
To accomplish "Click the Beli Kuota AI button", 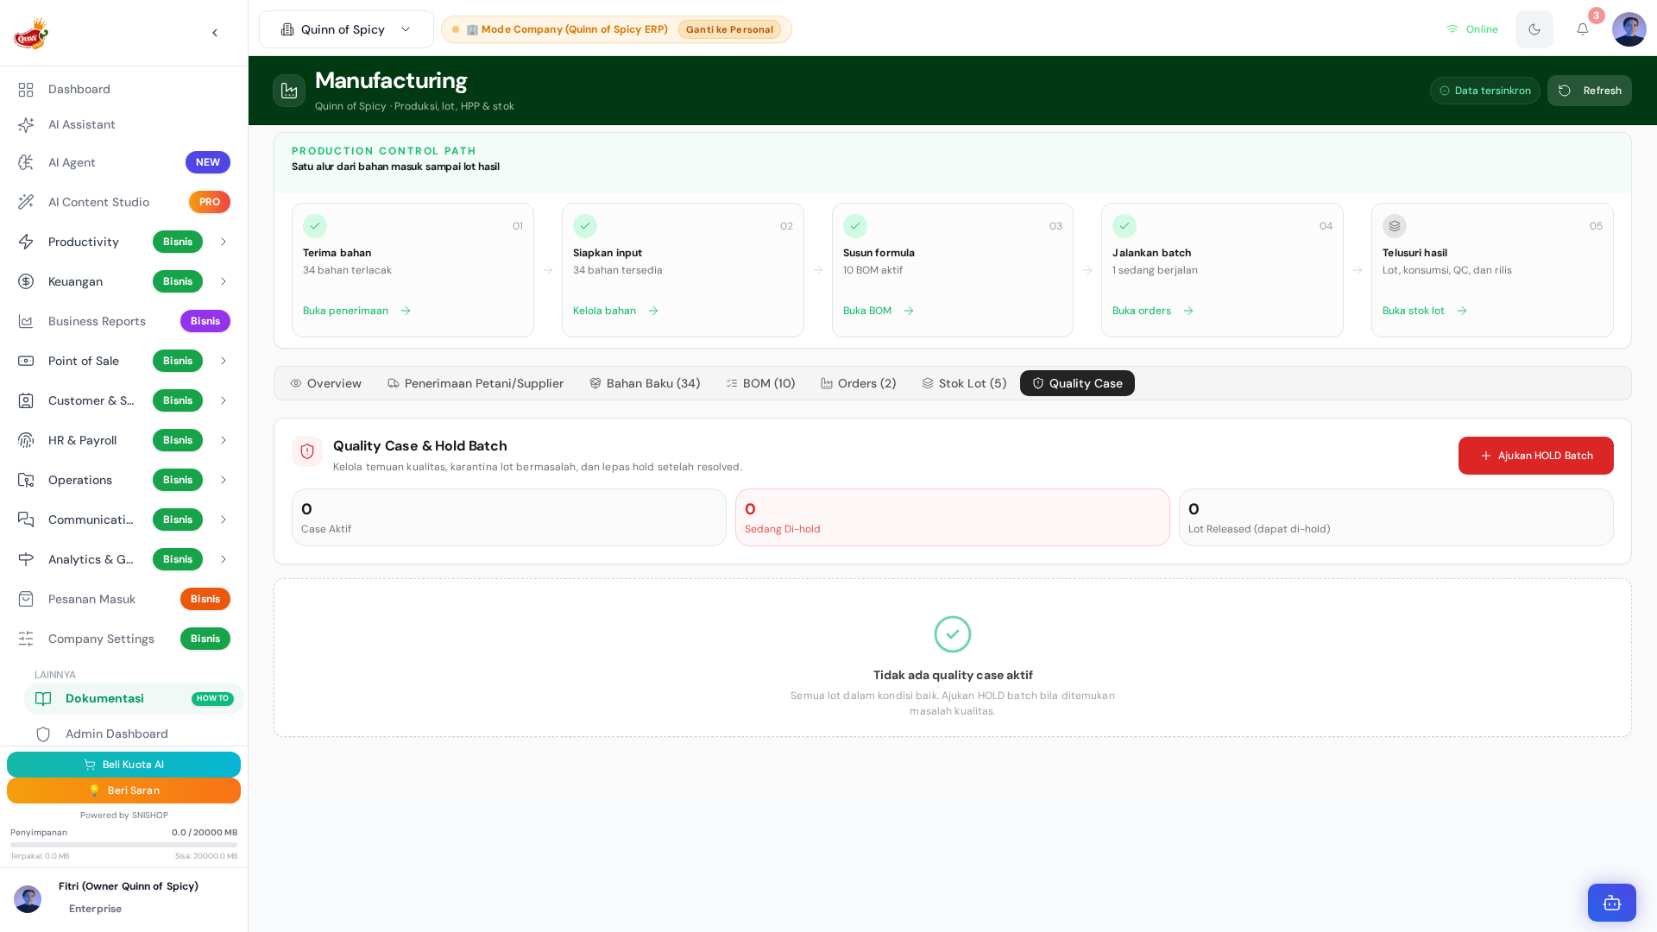I will (x=123, y=765).
